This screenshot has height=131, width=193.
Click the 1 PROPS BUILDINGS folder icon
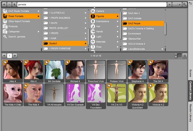pos(46,18)
